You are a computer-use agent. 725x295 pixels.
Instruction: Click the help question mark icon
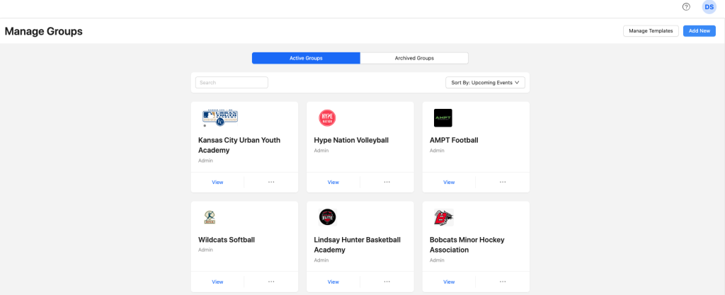pos(686,7)
